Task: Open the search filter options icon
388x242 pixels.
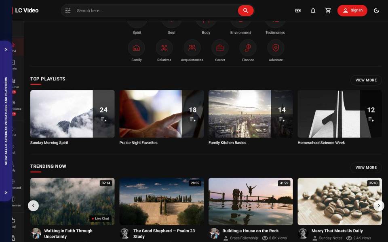Action: (x=68, y=10)
